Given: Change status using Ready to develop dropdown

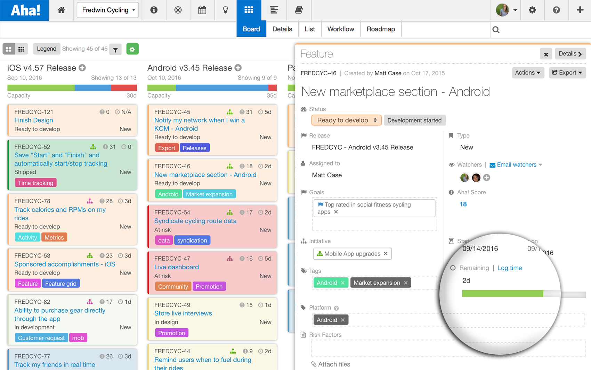Looking at the screenshot, I should 346,120.
